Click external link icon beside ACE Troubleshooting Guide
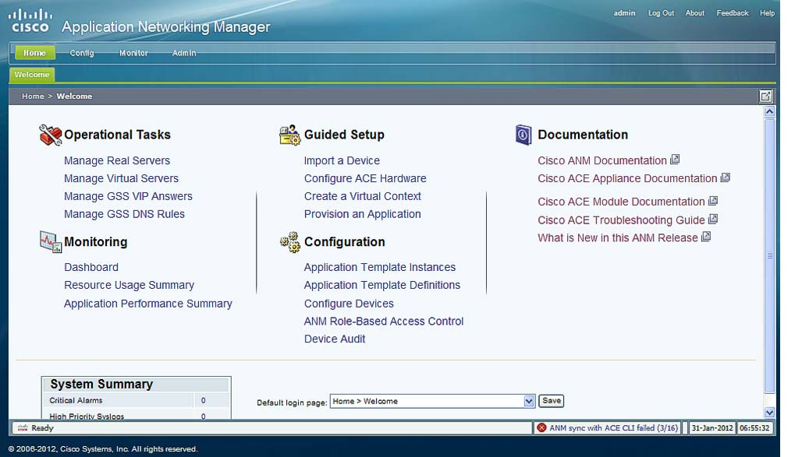Screen dimensions: 802x457 tap(713, 220)
